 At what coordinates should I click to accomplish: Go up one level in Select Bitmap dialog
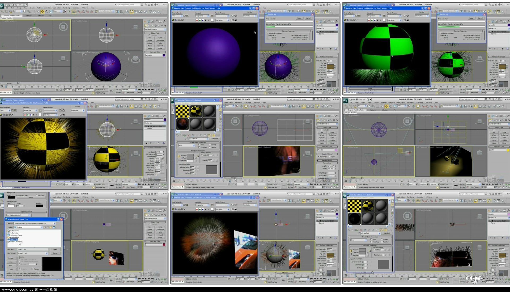coord(48,227)
